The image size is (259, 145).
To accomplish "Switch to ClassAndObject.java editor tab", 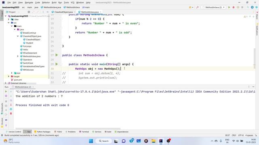I will 64,12.
